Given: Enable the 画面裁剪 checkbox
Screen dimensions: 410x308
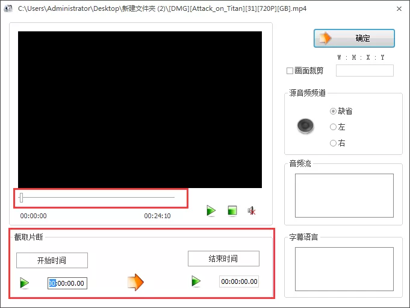Looking at the screenshot, I should tap(290, 71).
